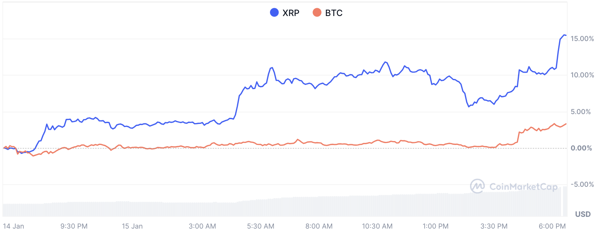This screenshot has width=597, height=236.
Task: Click the 5:30 AM time label
Action: [x=261, y=226]
